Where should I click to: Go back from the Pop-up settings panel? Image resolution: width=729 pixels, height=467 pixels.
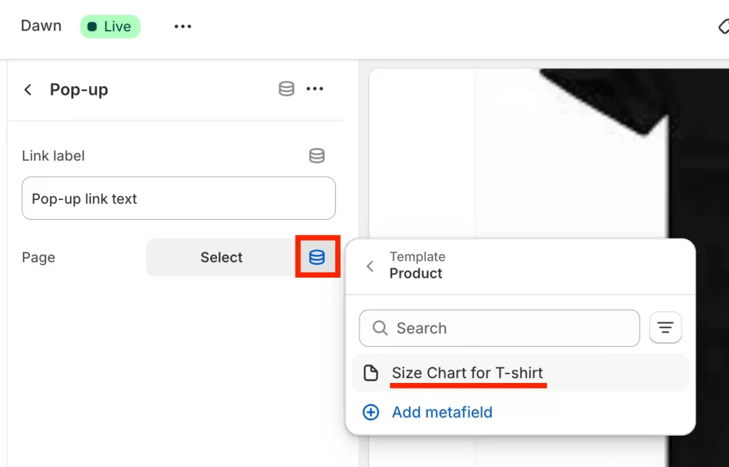pos(28,89)
